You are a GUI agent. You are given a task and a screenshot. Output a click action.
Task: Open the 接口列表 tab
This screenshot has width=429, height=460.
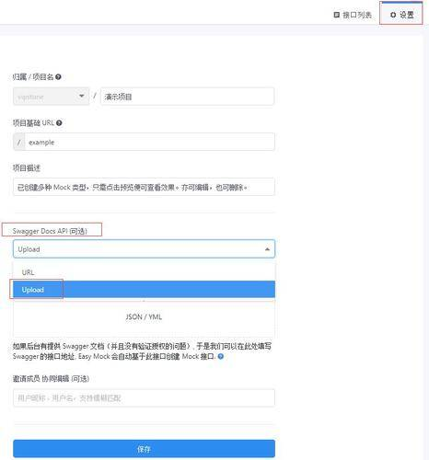click(x=353, y=15)
